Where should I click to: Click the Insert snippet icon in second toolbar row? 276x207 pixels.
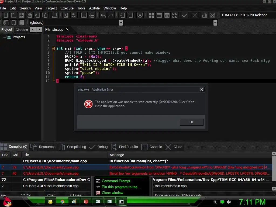pyautogui.click(x=6, y=23)
